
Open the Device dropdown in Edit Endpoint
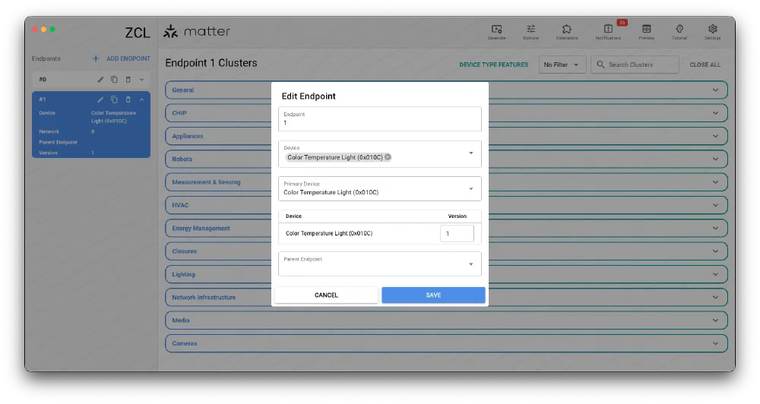470,153
